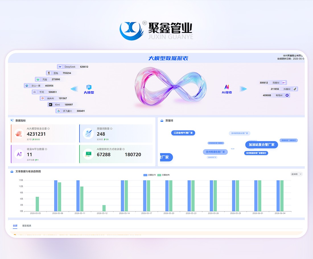Click the AI大模型收录总量 card icon
This screenshot has width=313, height=259.
[19, 133]
